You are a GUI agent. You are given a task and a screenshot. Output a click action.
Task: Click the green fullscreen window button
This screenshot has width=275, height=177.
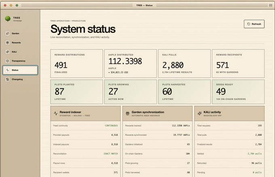pos(17,5)
